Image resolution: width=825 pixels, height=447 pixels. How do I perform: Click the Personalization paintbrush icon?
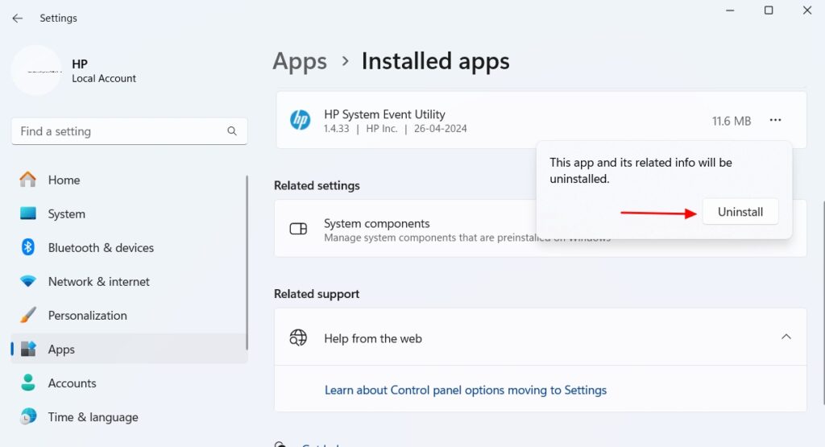28,315
